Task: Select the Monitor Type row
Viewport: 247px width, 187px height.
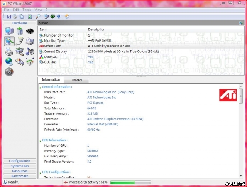Action: (141, 40)
